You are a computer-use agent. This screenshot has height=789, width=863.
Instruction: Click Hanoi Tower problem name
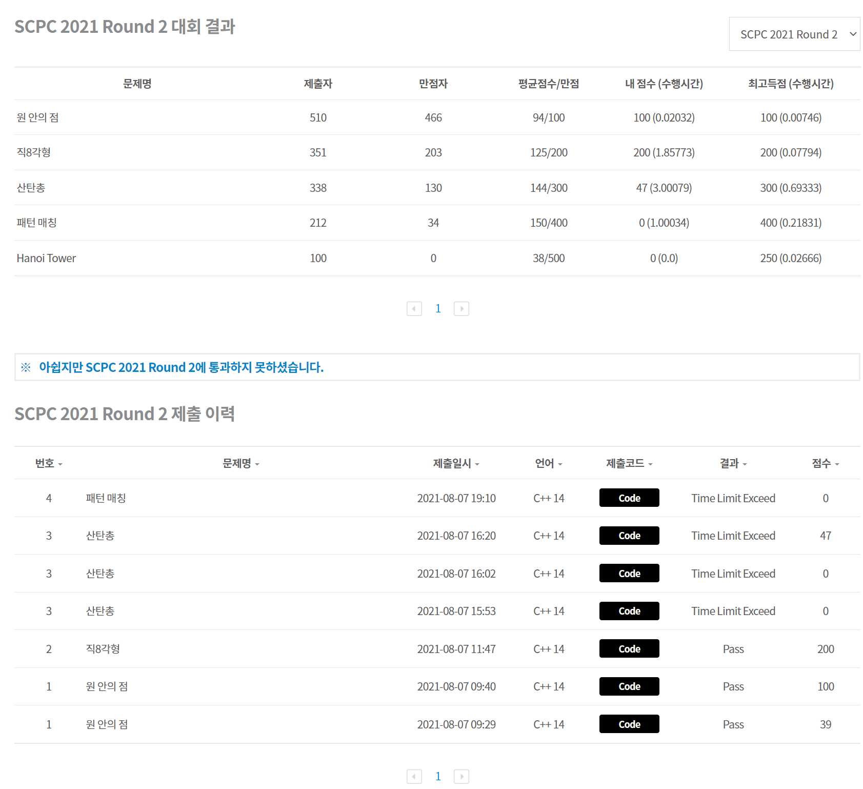[x=46, y=258]
